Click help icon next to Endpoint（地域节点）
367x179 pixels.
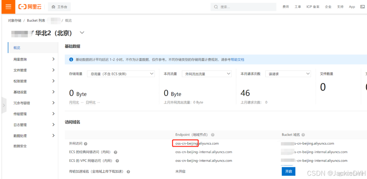coord(213,134)
